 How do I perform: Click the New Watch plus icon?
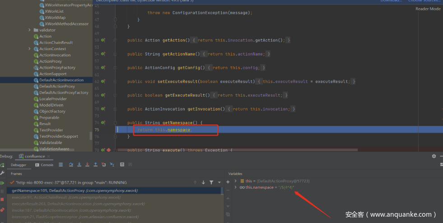click(x=228, y=181)
